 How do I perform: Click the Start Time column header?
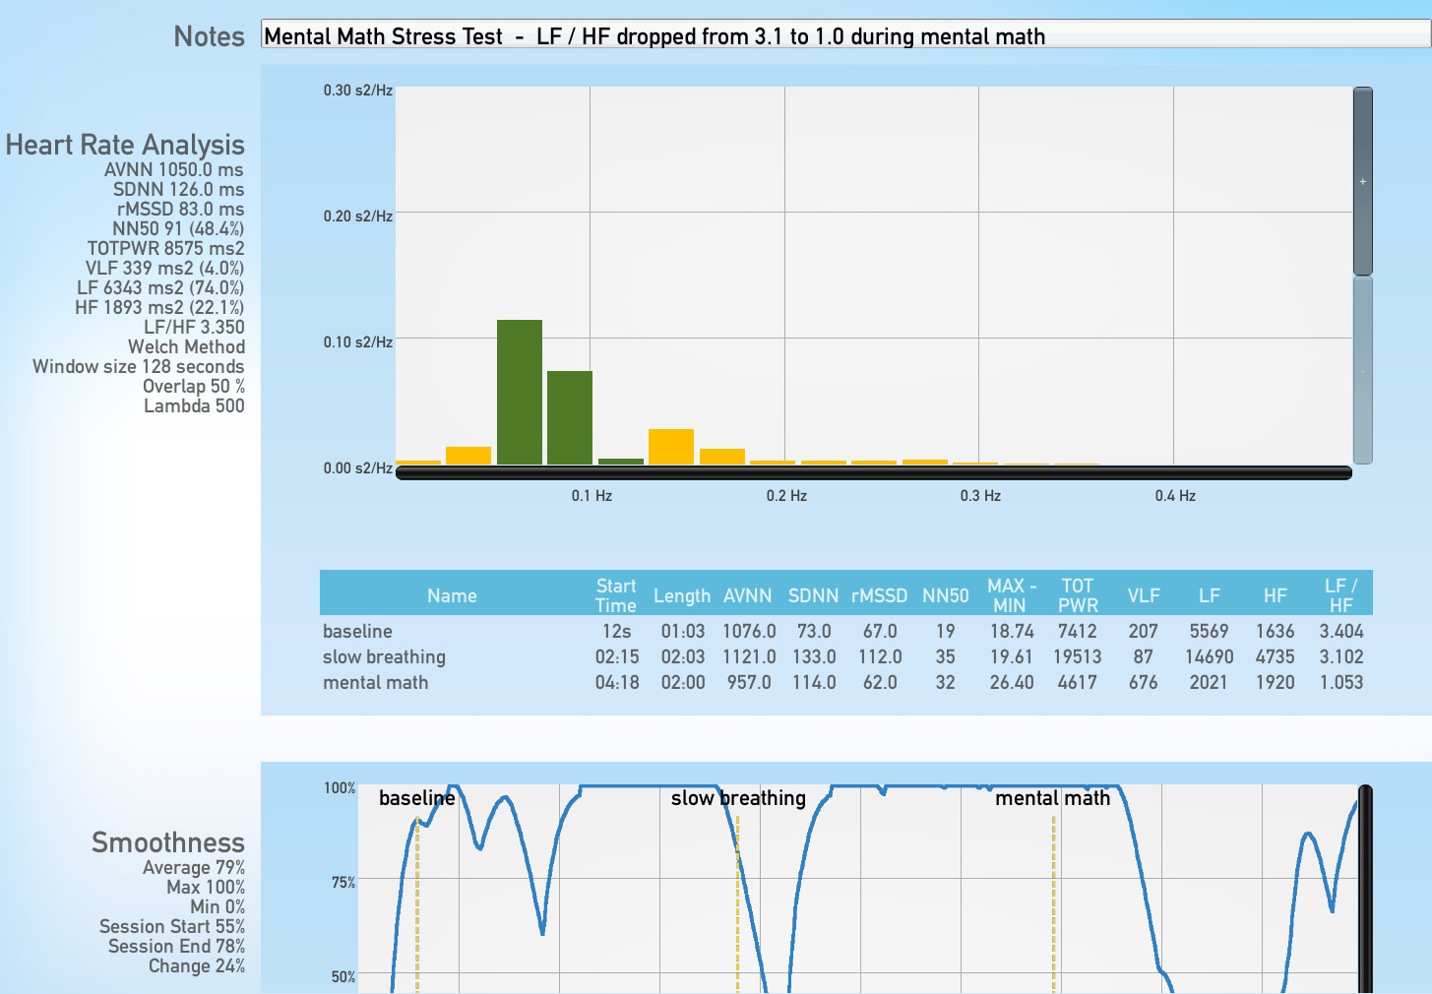[616, 594]
